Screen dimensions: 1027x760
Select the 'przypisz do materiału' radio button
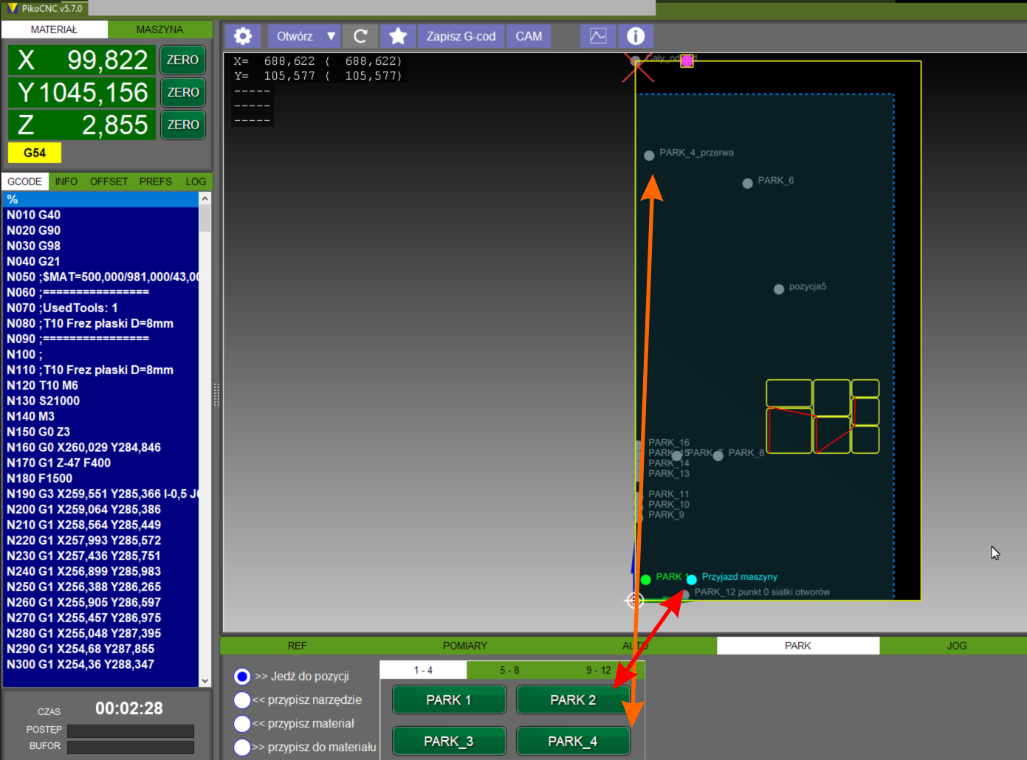(241, 747)
